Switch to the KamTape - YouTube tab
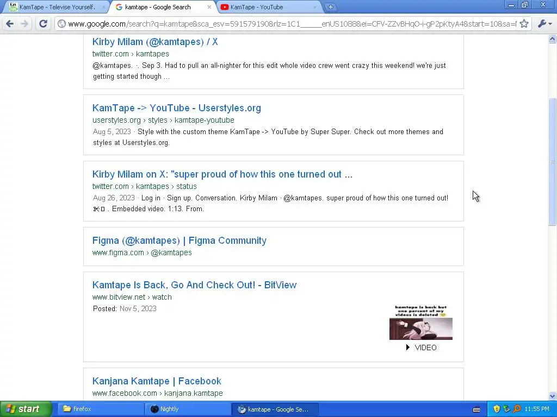 [257, 7]
